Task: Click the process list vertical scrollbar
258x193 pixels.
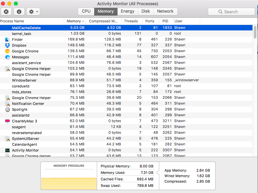Action: [255, 32]
